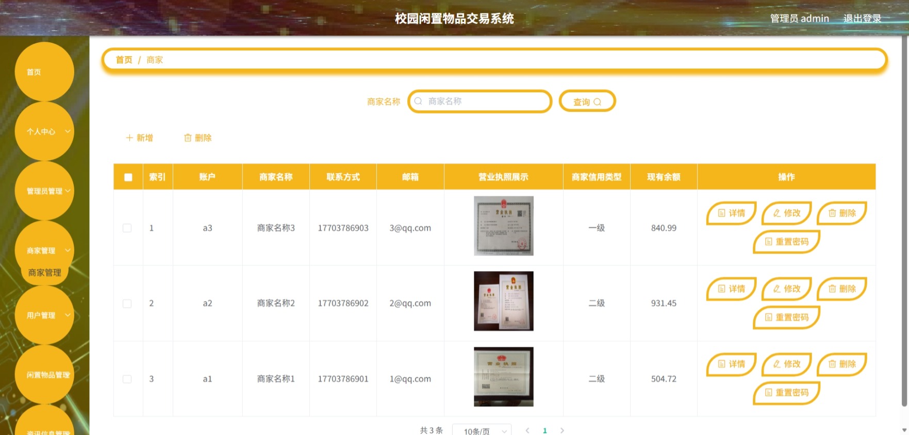Click the 联系方式 column header
The image size is (909, 435).
(343, 177)
